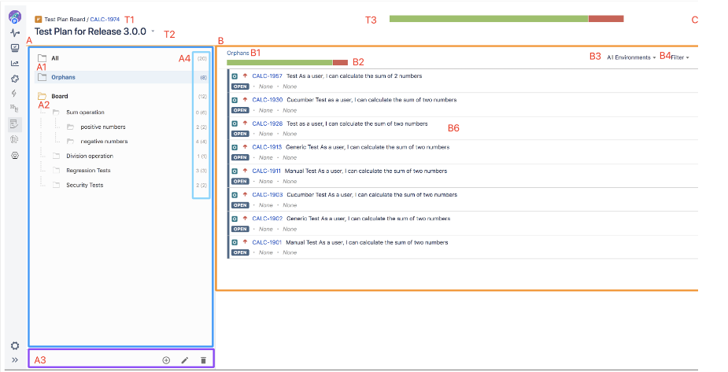The height and width of the screenshot is (372, 728).
Task: Click the (8) count beside Orphans
Action: [x=203, y=77]
